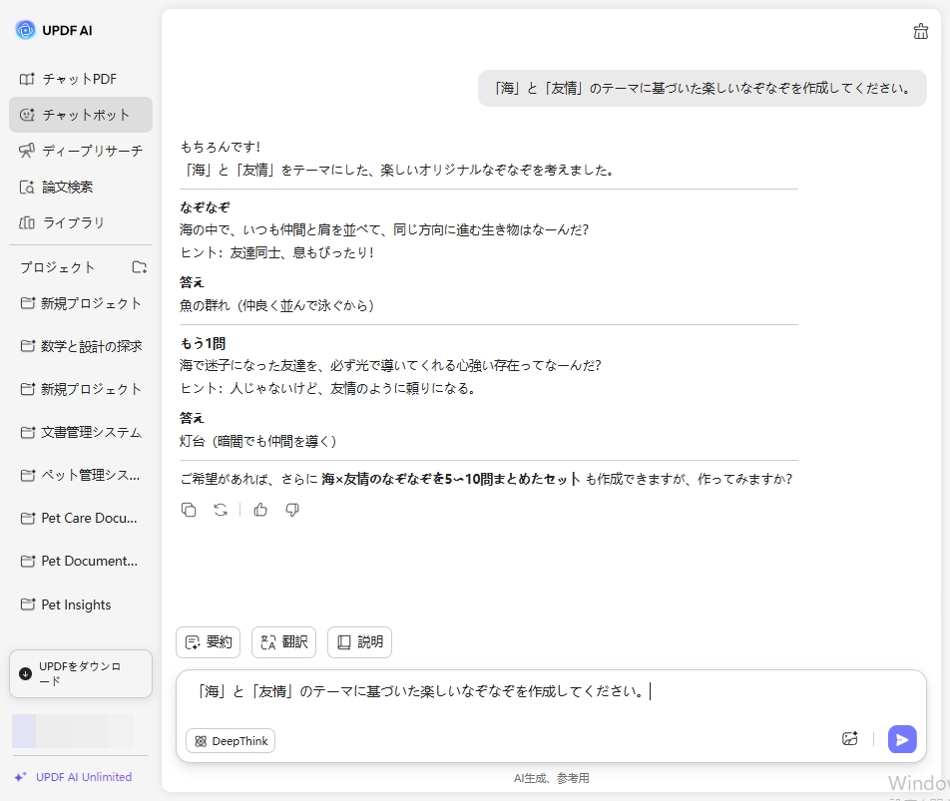Image resolution: width=950 pixels, height=801 pixels.
Task: Click the 要約 quick action button
Action: [x=208, y=641]
